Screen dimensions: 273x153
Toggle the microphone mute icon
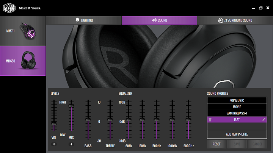click(71, 144)
